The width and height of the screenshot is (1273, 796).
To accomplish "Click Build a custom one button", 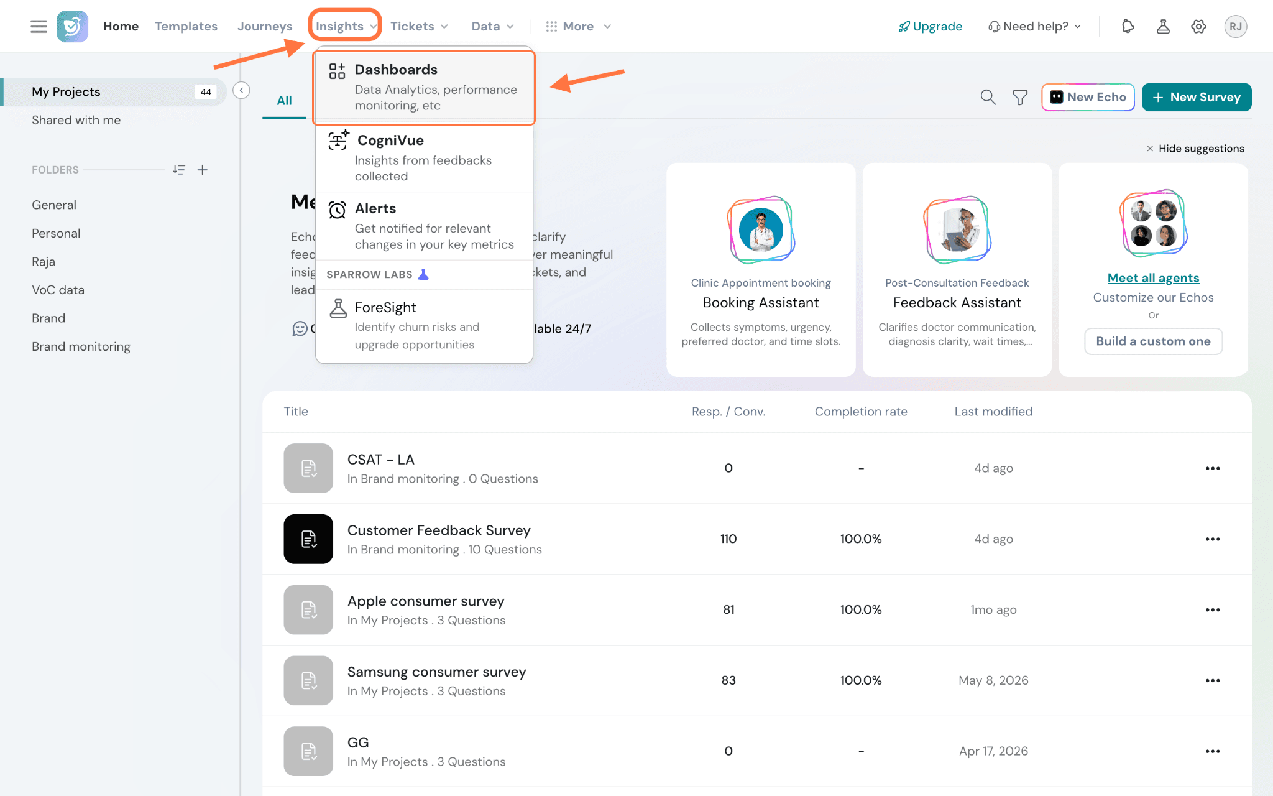I will coord(1153,341).
